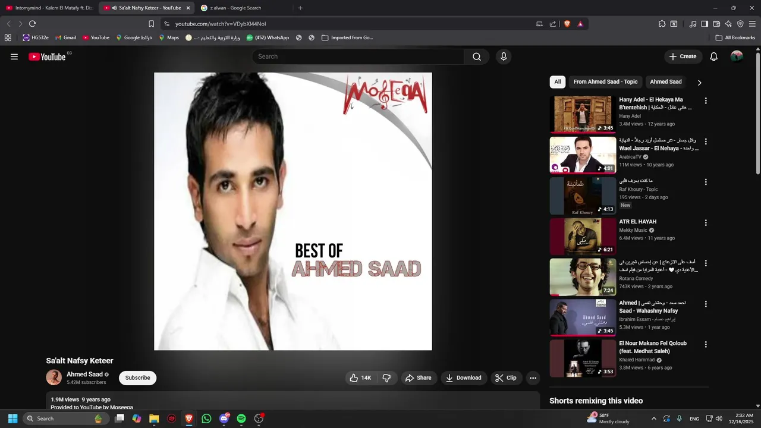Viewport: 761px width, 428px height.
Task: Open options for Raf Khoury video
Action: 706,182
